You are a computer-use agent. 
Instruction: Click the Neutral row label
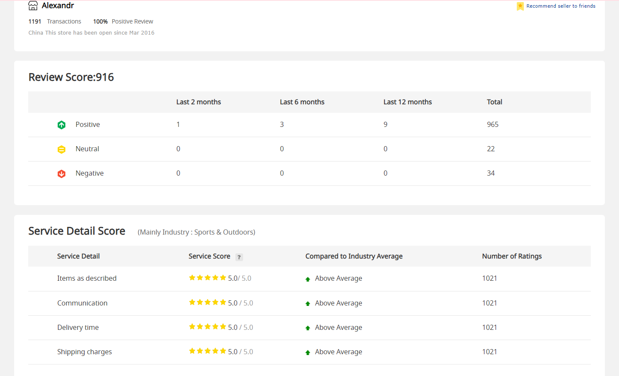click(x=87, y=149)
